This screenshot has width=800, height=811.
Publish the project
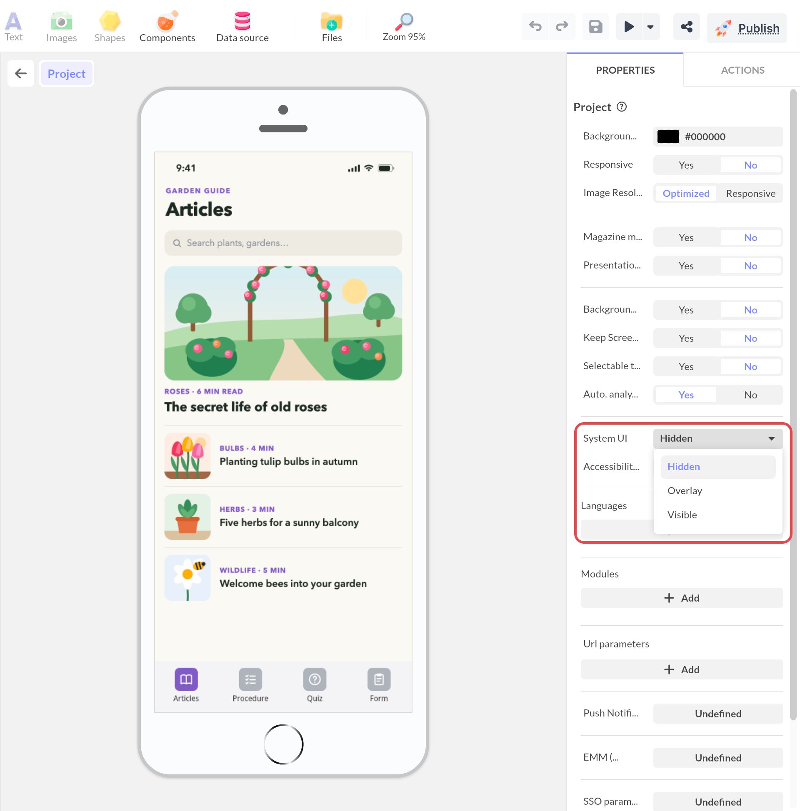click(x=747, y=28)
